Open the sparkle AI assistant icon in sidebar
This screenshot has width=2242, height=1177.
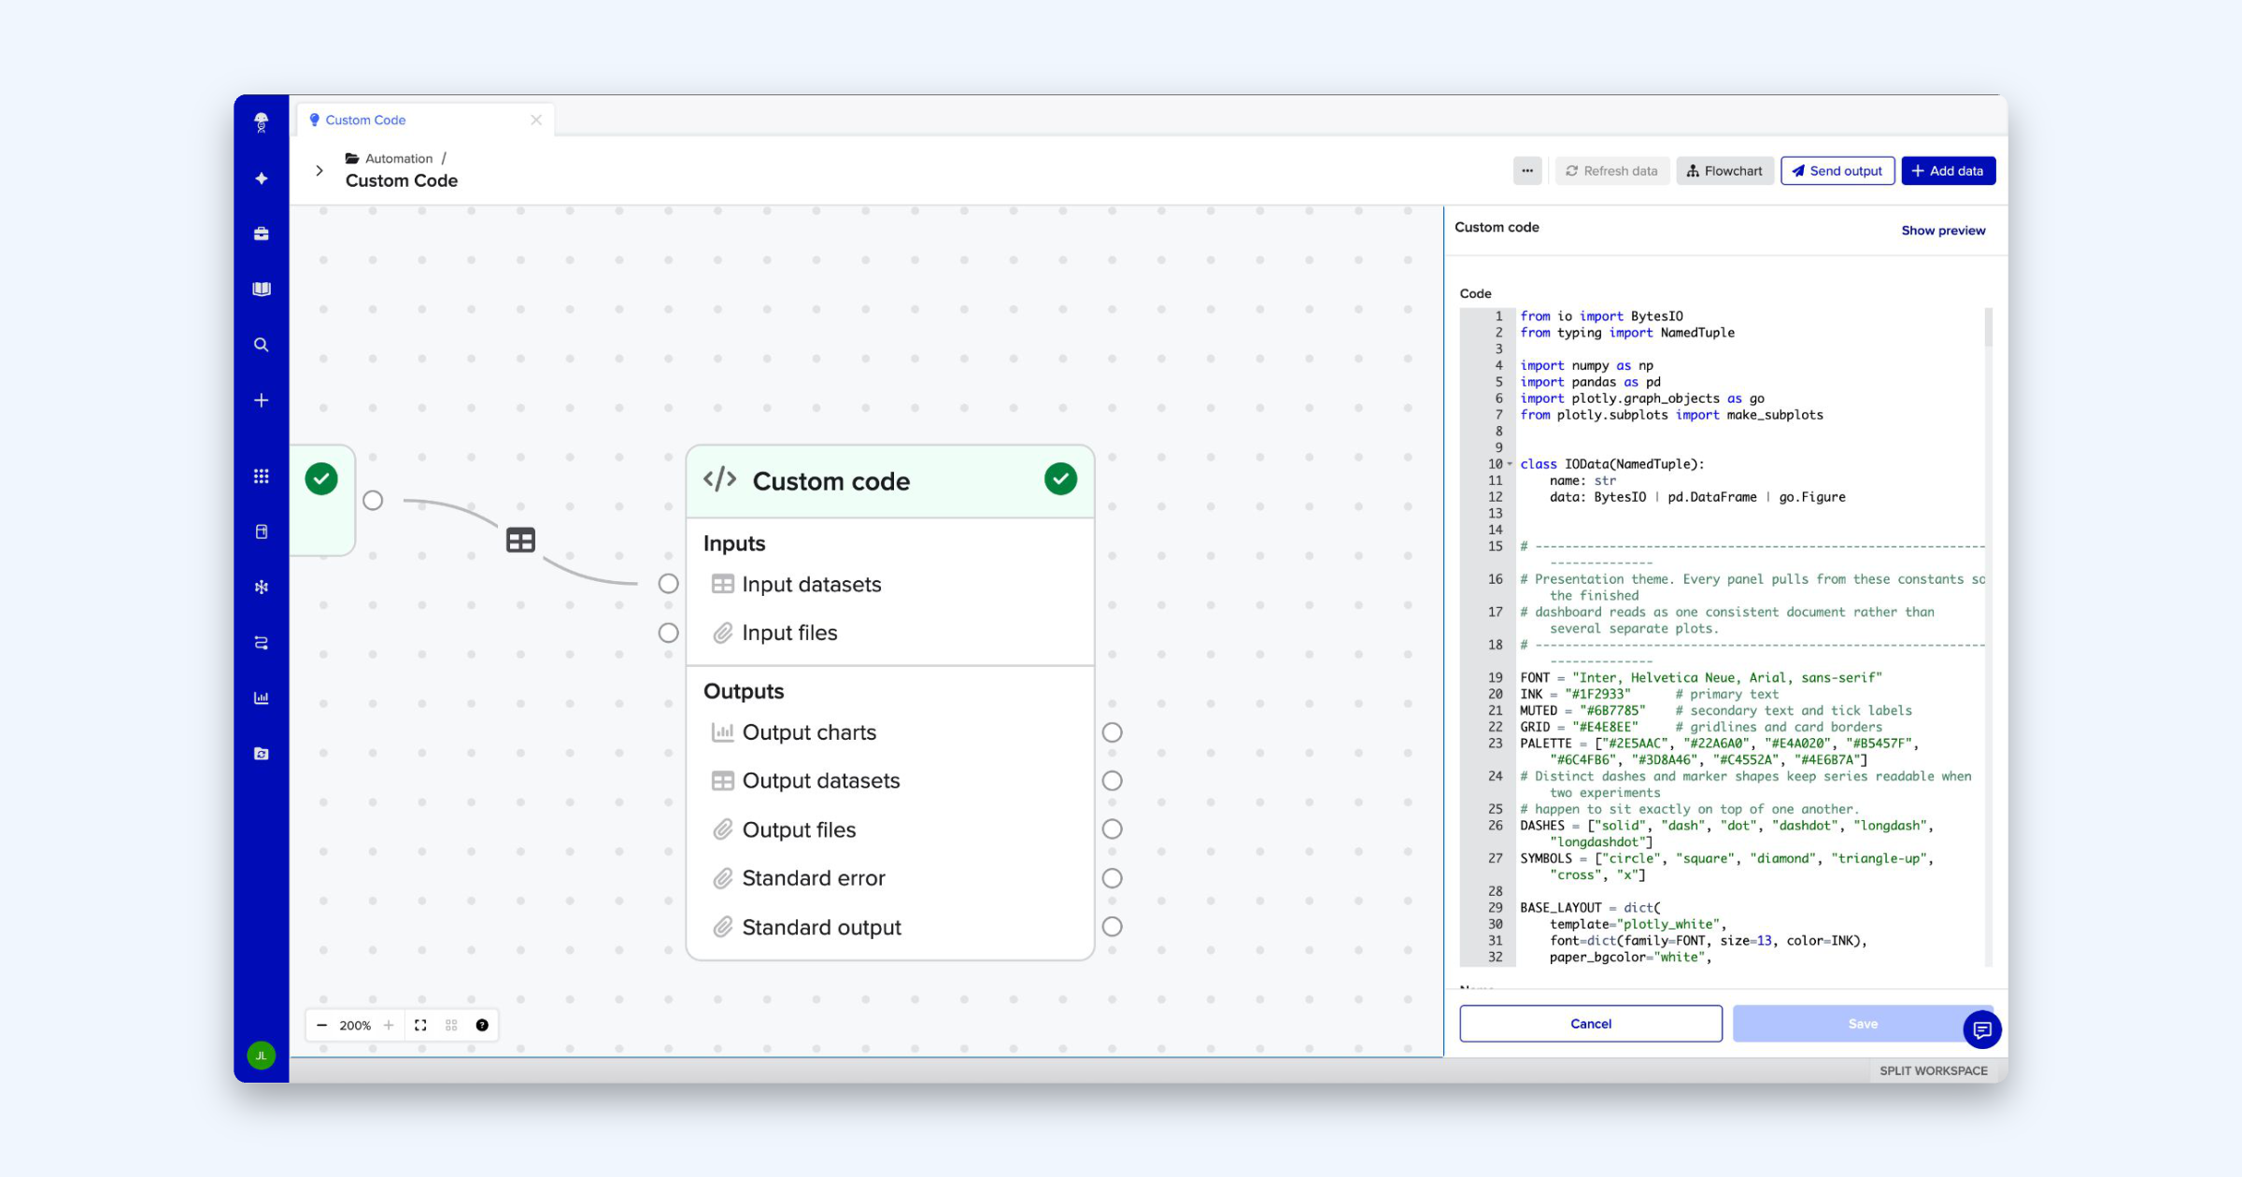[x=262, y=177]
